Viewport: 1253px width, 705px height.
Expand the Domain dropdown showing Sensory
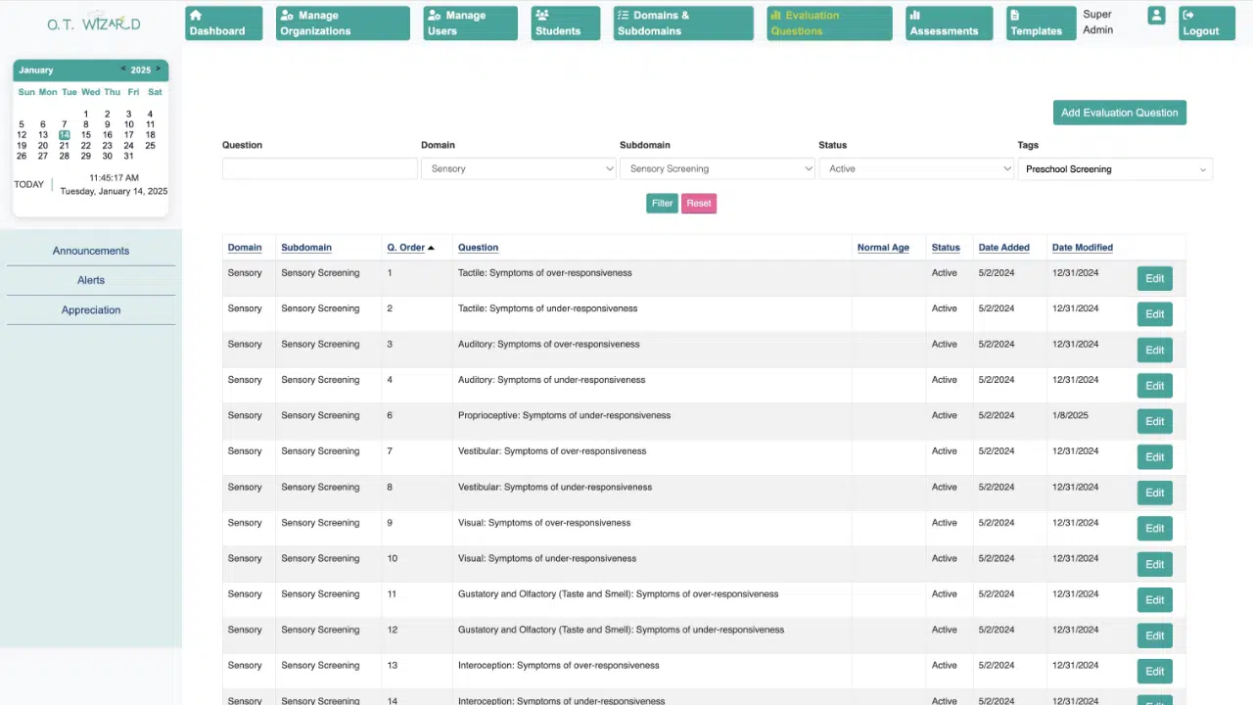519,169
